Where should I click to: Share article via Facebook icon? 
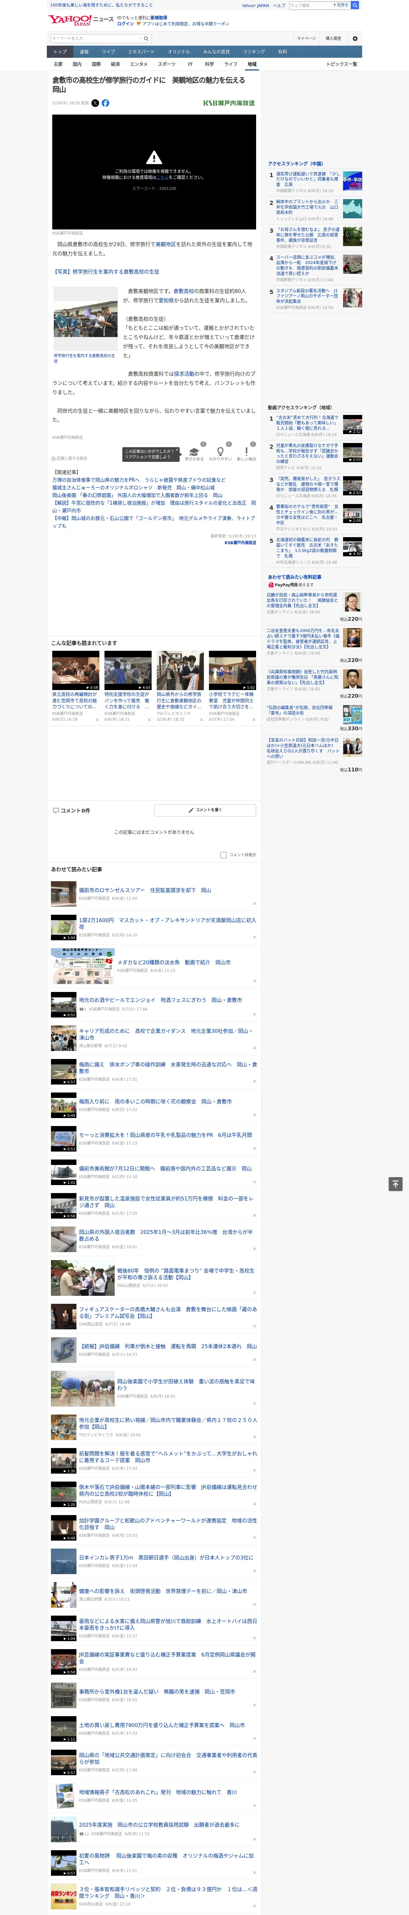pyautogui.click(x=105, y=103)
